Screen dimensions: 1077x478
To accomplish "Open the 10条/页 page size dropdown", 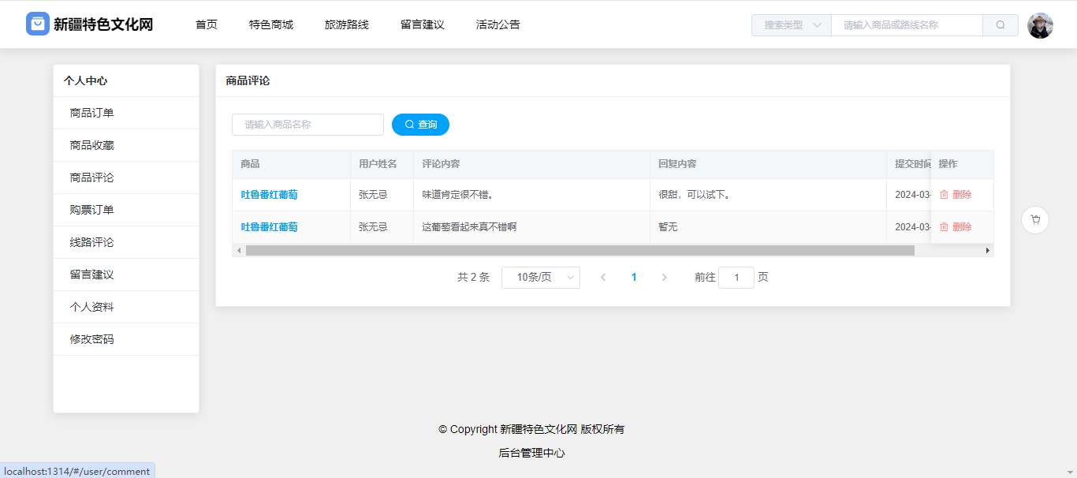I will click(x=540, y=278).
